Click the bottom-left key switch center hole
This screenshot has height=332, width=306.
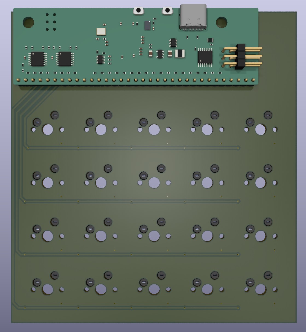[x=48, y=289]
